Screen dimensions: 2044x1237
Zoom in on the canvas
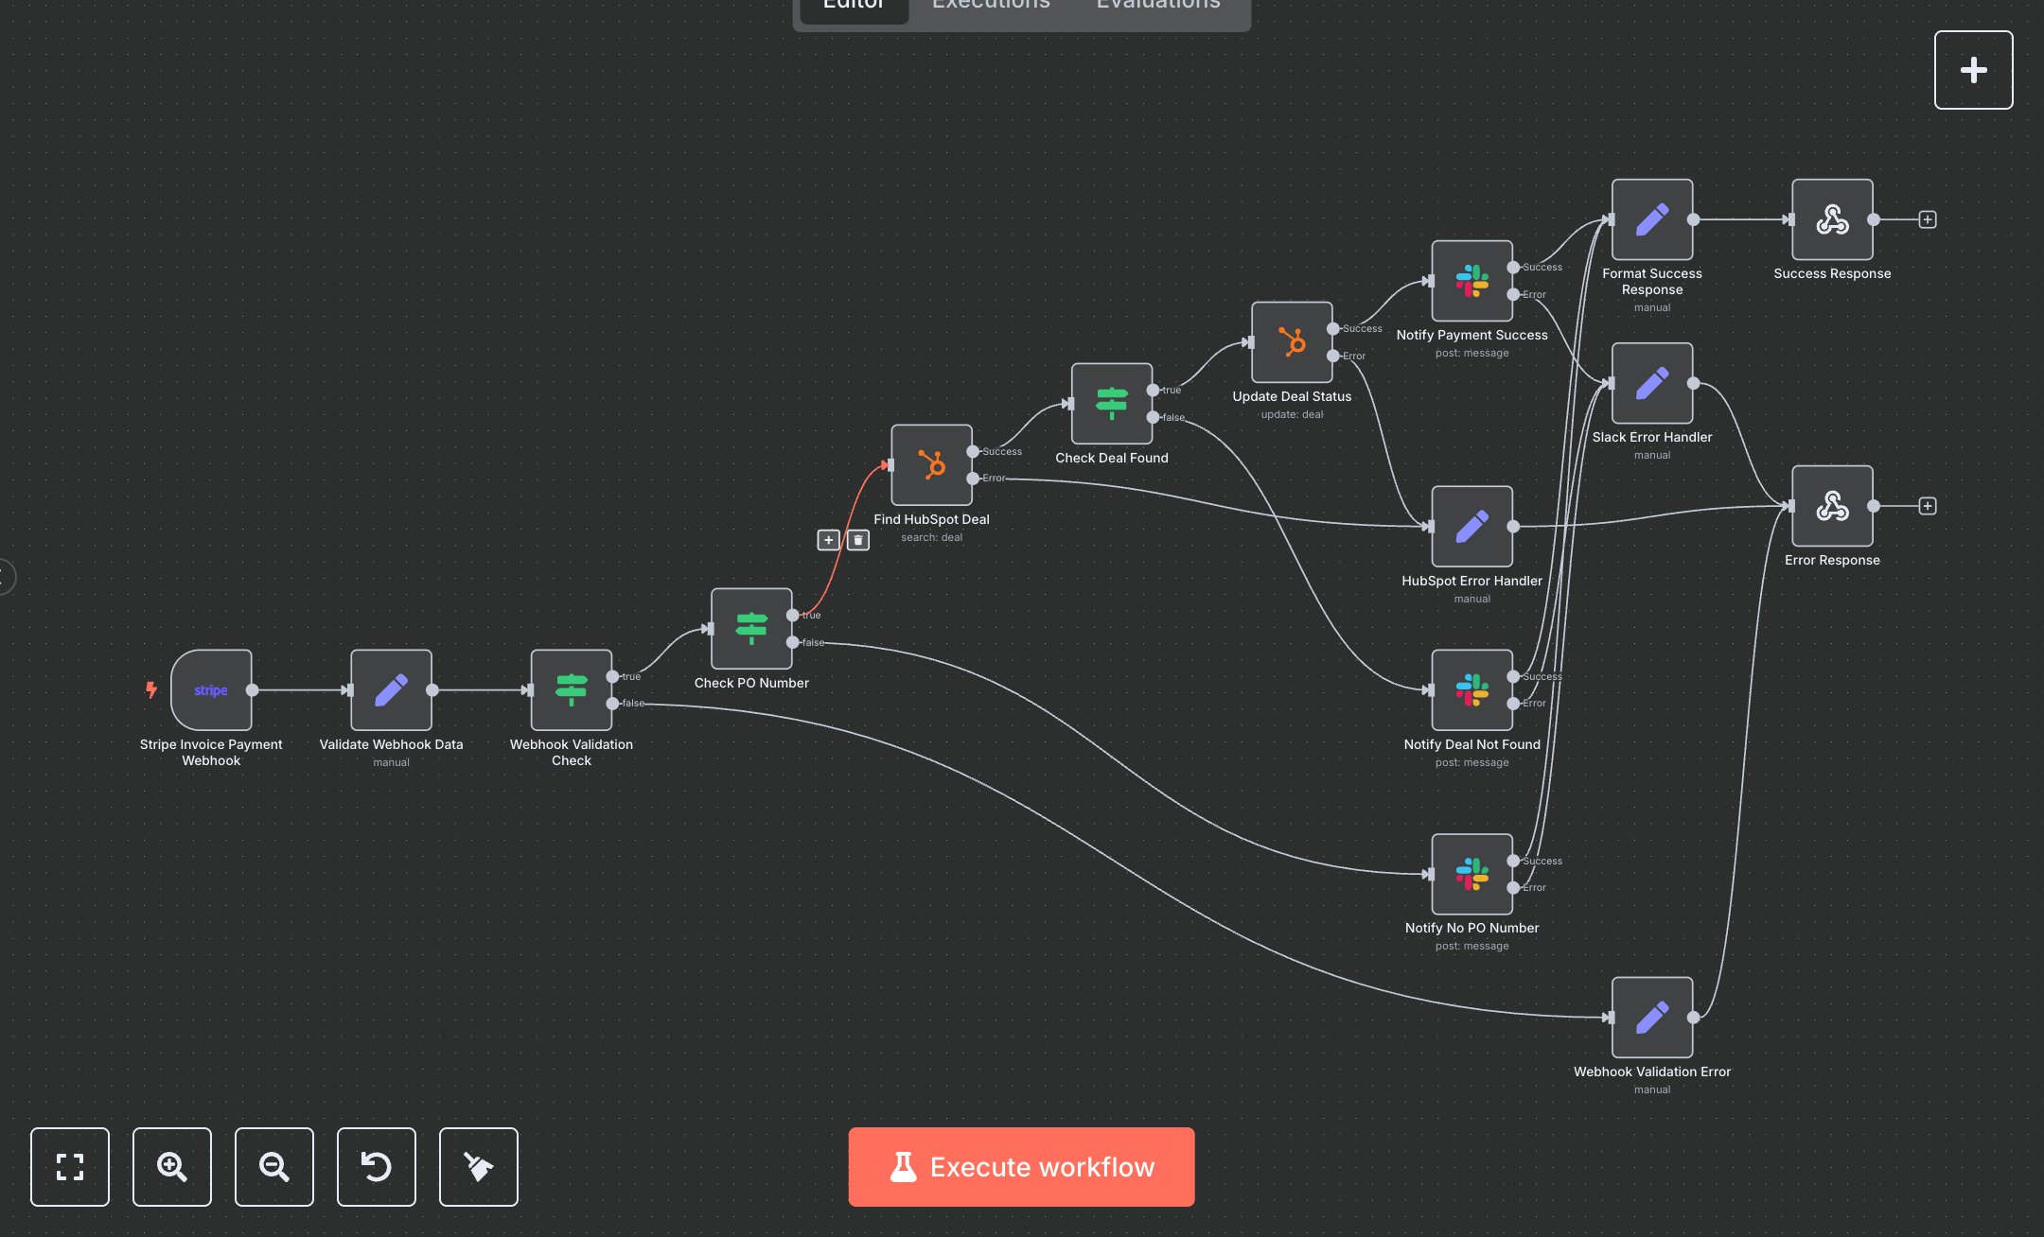172,1167
